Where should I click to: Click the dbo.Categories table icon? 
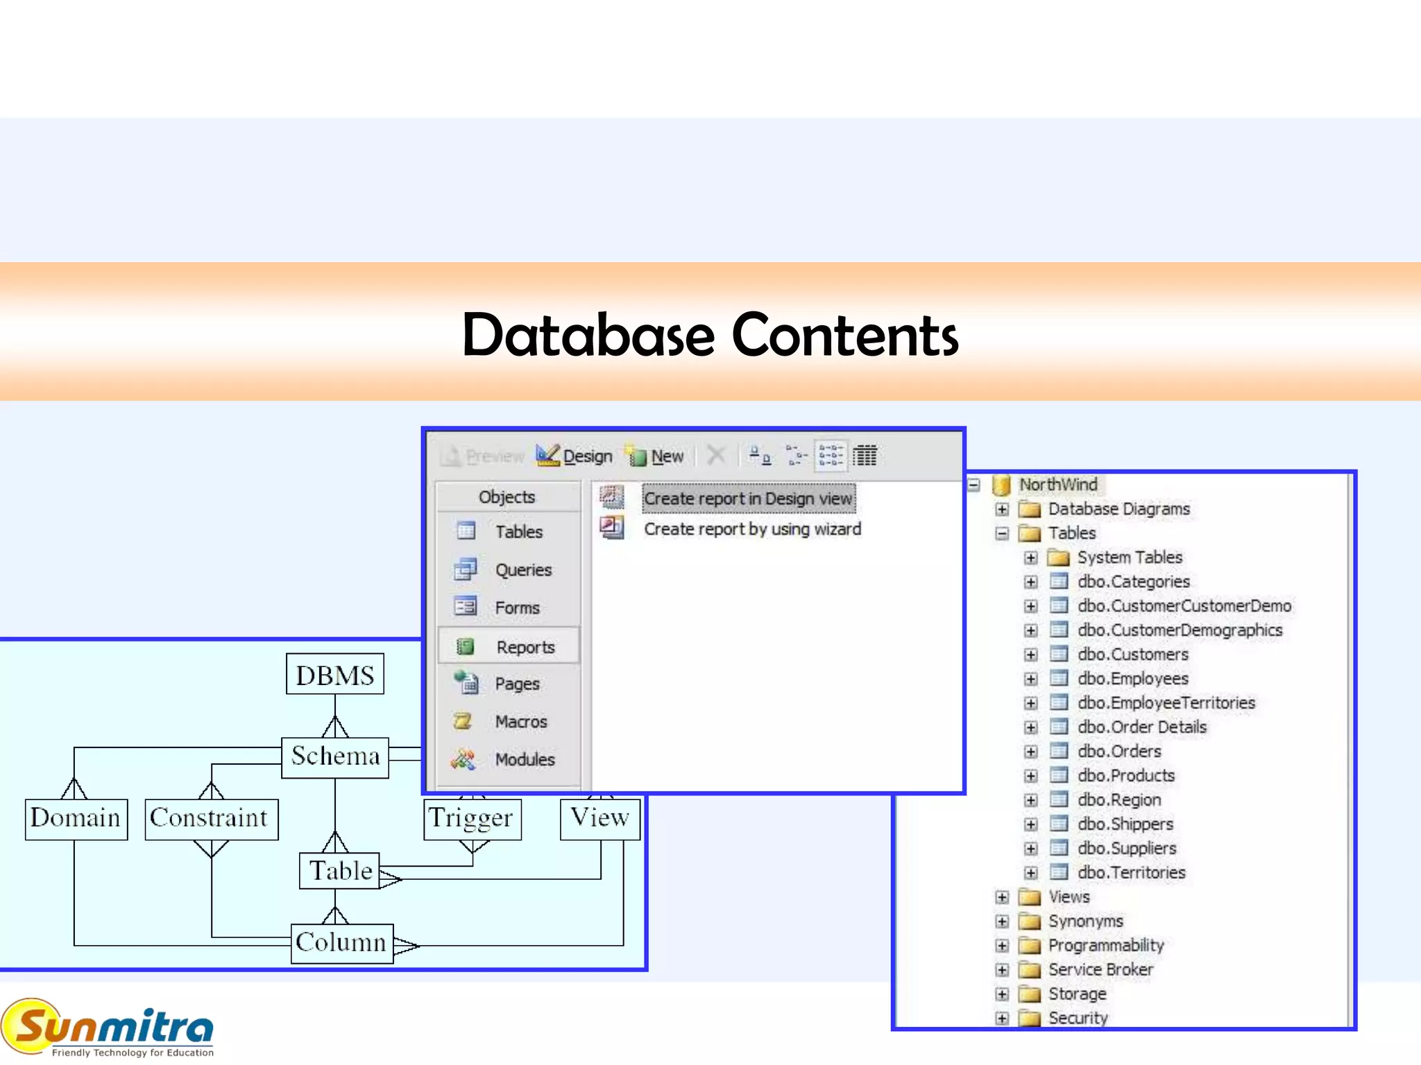click(x=1059, y=582)
